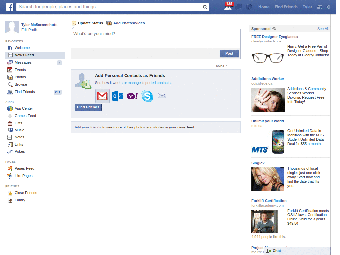Click the Yahoo contact import icon
This screenshot has width=340, height=255.
(x=132, y=96)
